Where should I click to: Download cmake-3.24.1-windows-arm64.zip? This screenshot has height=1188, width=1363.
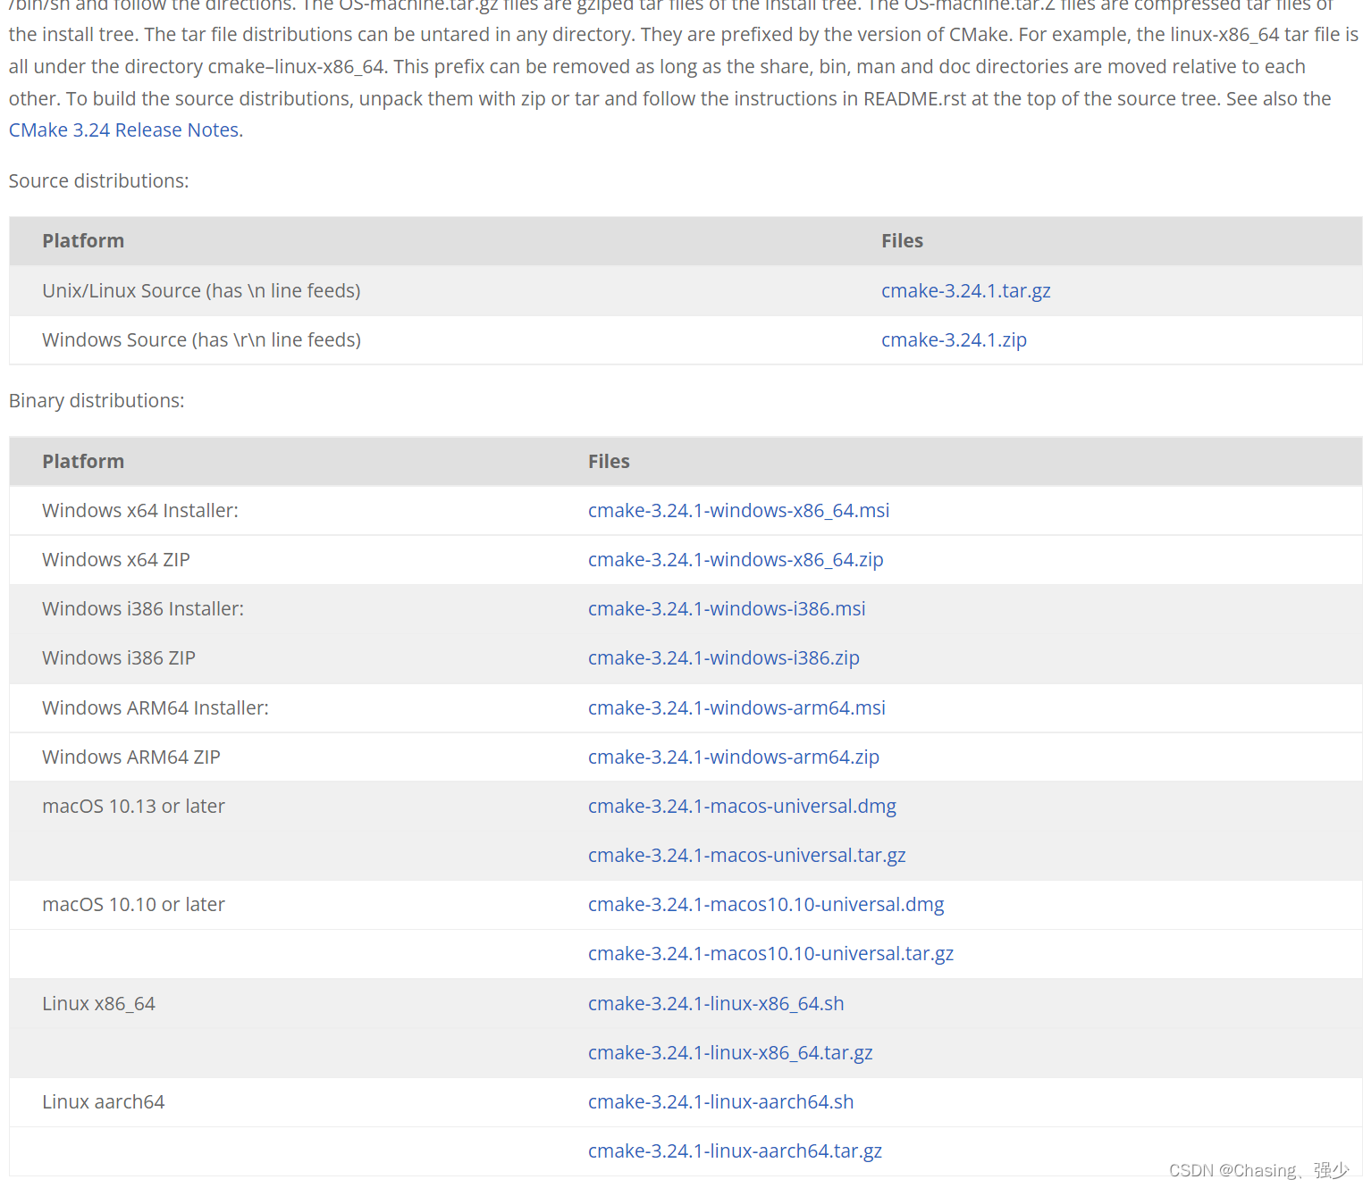tap(734, 757)
